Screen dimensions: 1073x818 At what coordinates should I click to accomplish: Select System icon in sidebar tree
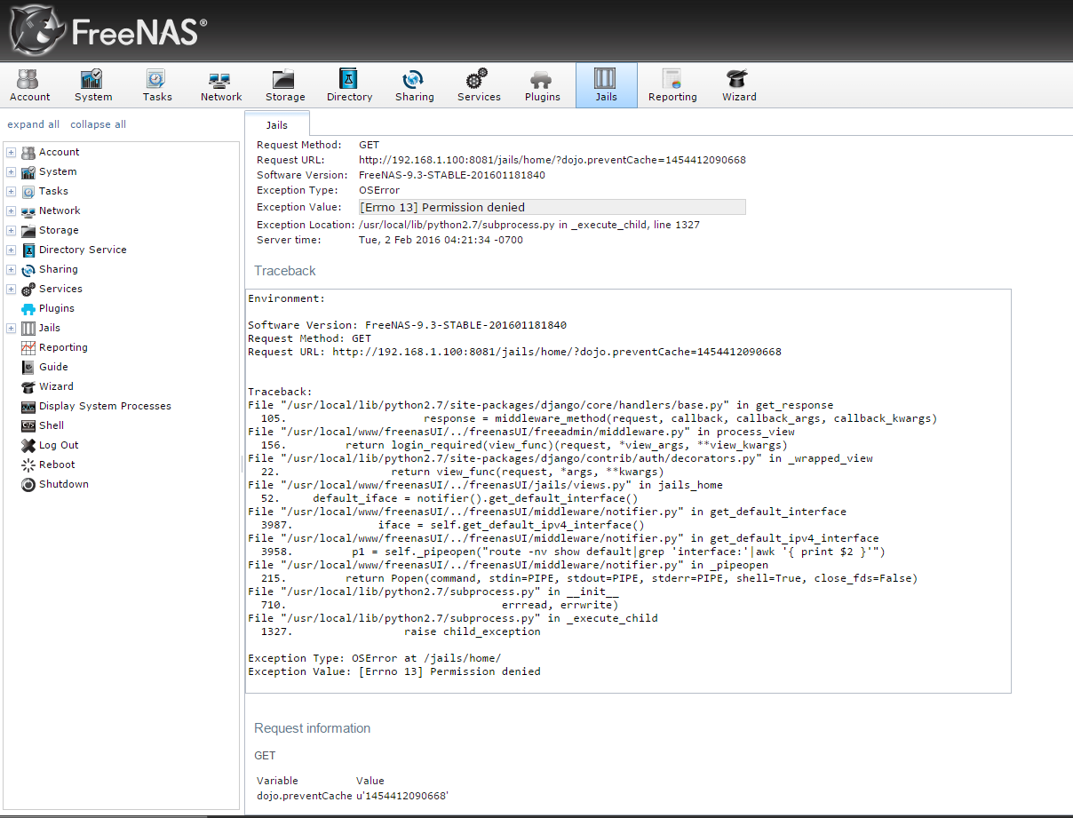pyautogui.click(x=28, y=172)
